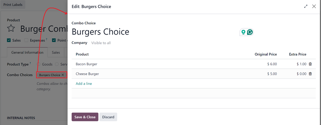Close the Edit Burgers Choice dialog

pyautogui.click(x=314, y=6)
